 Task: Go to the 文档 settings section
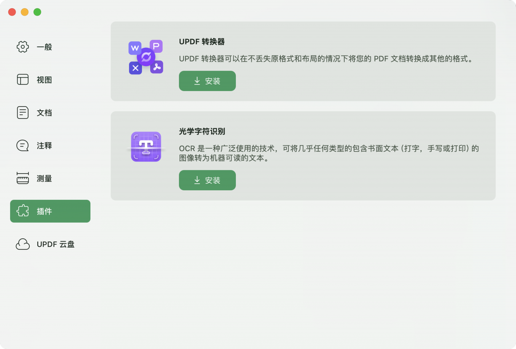[44, 112]
